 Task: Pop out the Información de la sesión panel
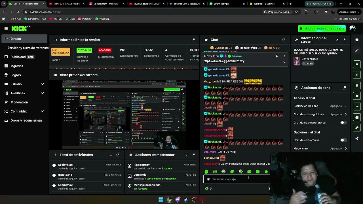tap(193, 40)
